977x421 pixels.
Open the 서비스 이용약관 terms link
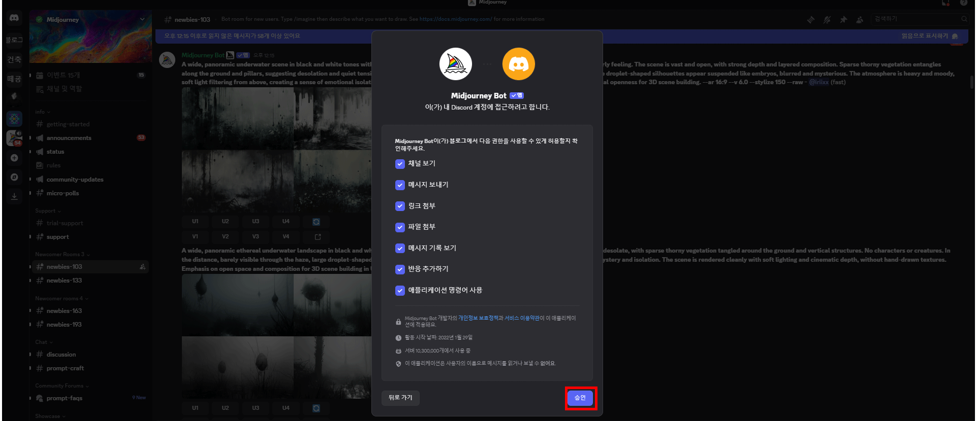pyautogui.click(x=522, y=318)
